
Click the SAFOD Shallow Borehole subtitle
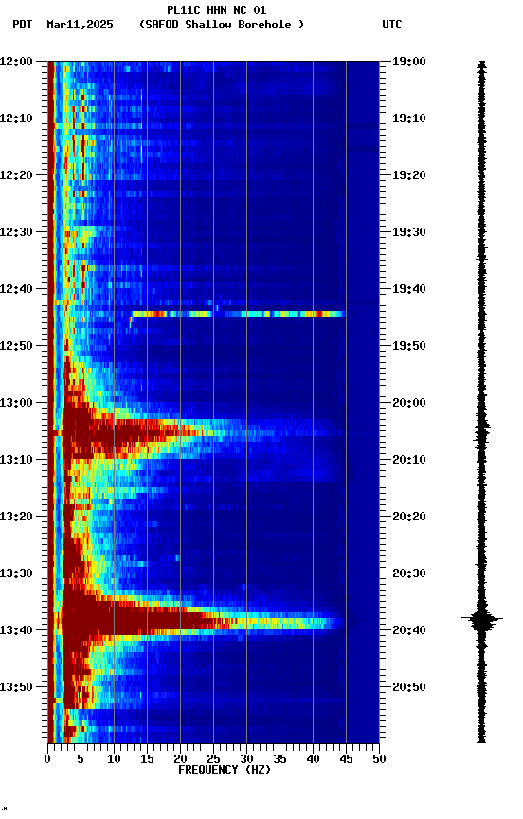tap(222, 25)
